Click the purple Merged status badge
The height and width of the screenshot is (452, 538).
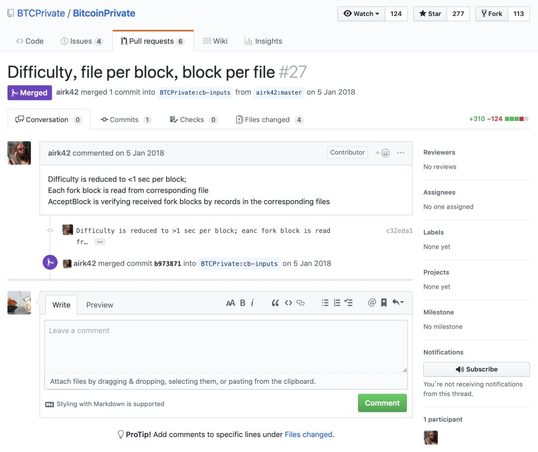point(29,93)
